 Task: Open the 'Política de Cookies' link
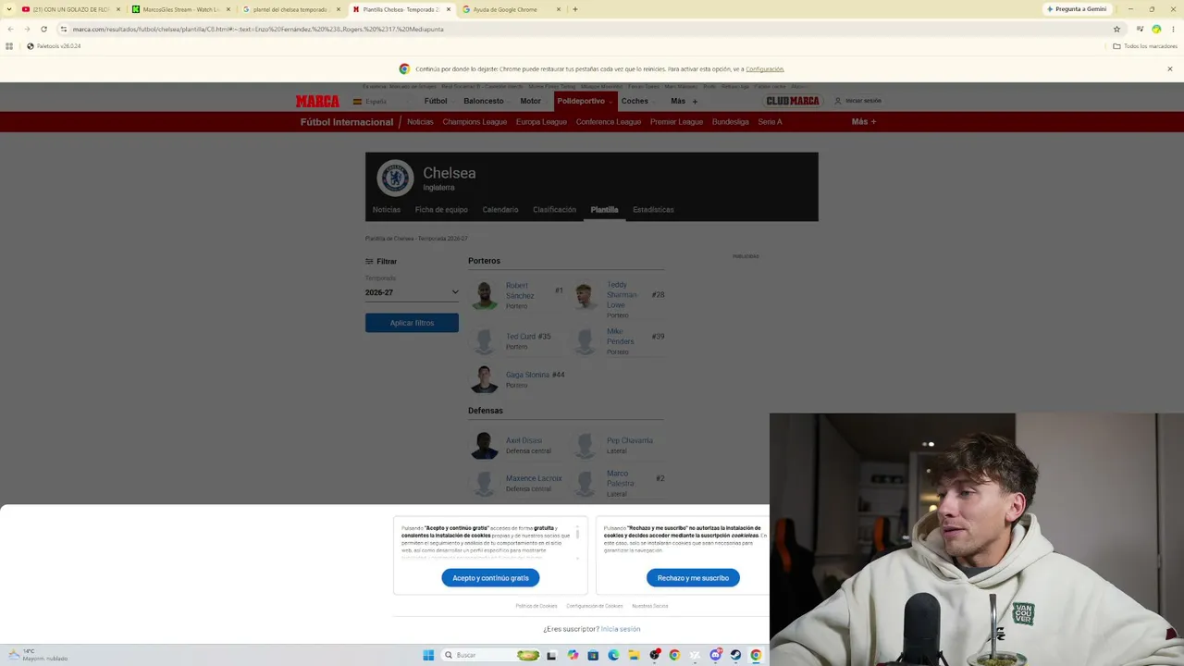point(536,606)
